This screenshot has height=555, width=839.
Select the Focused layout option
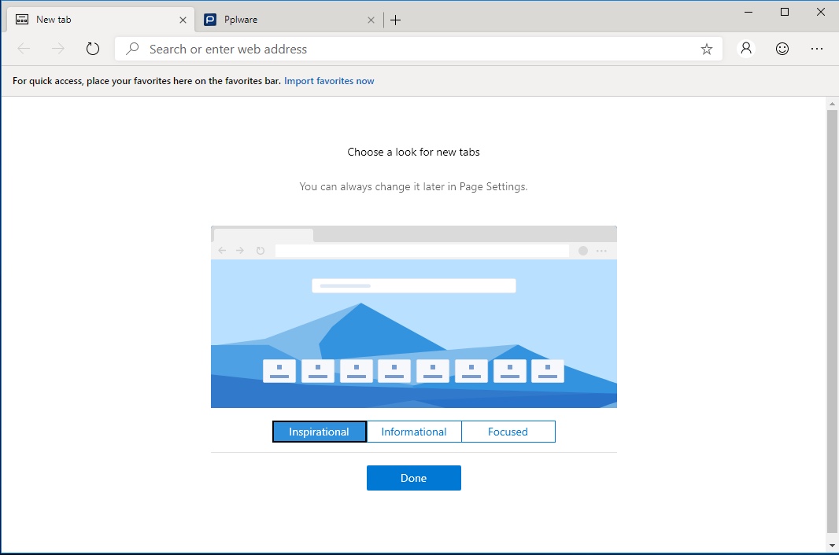click(x=508, y=432)
